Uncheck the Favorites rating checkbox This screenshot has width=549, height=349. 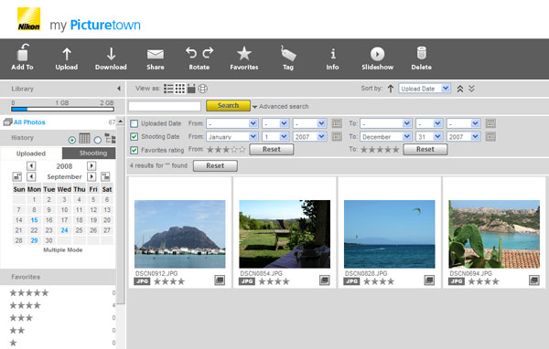(x=134, y=150)
